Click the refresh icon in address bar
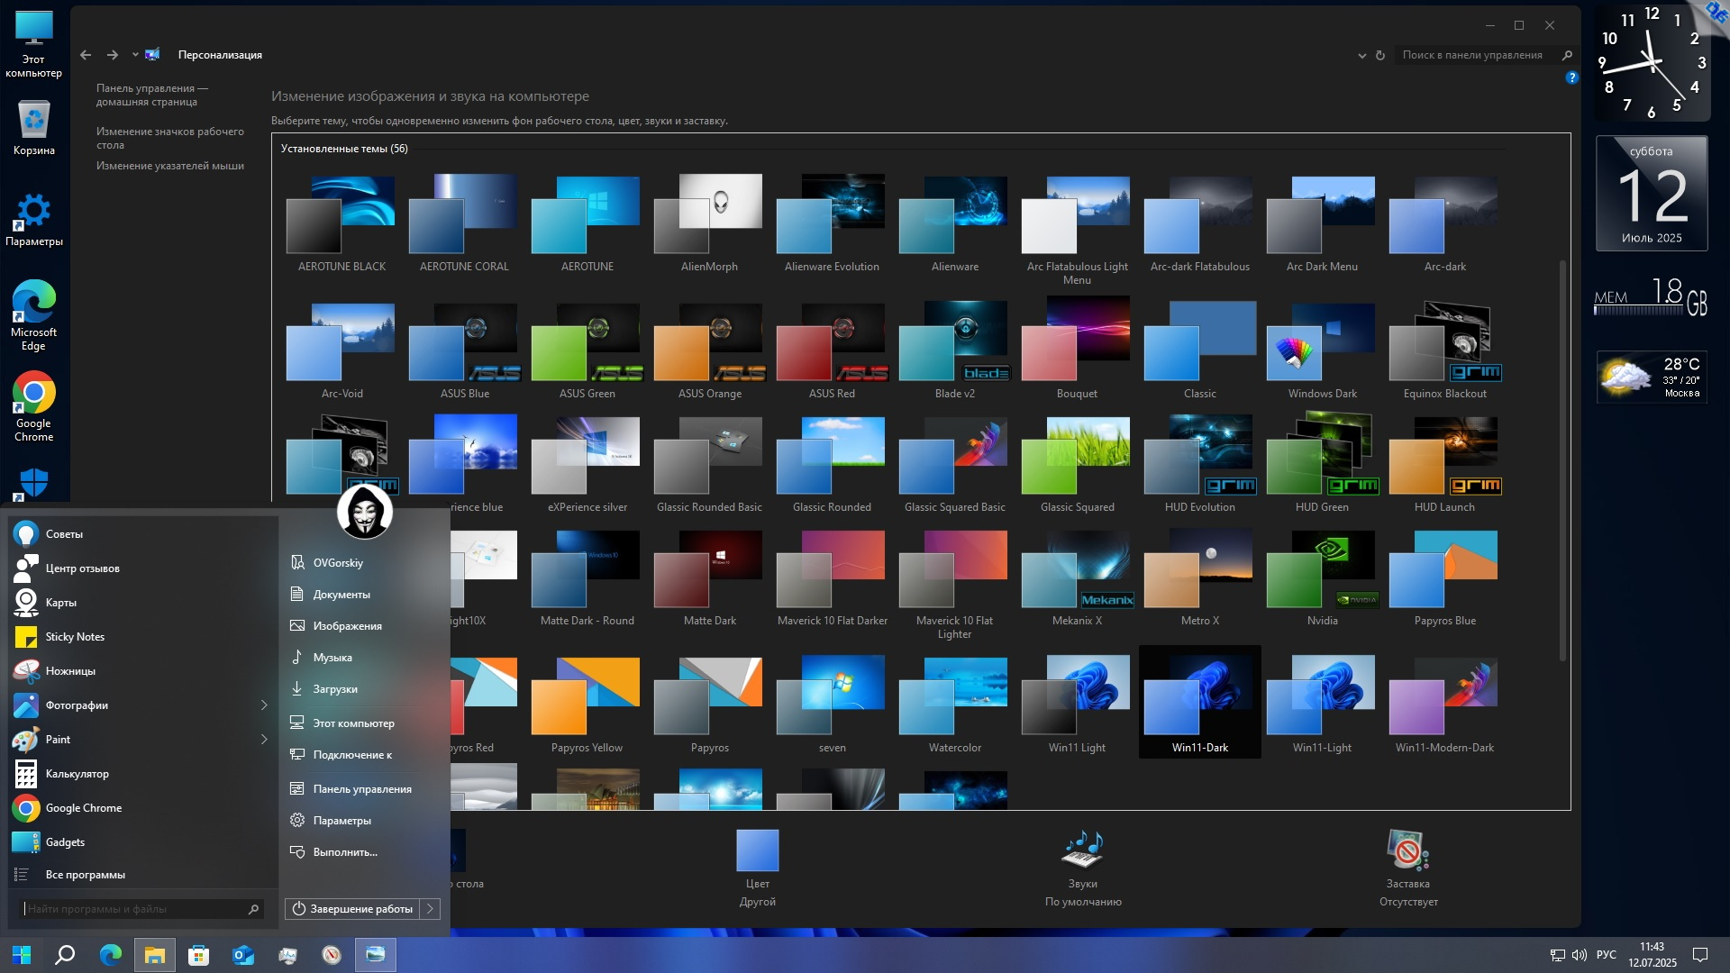1730x973 pixels. tap(1379, 55)
